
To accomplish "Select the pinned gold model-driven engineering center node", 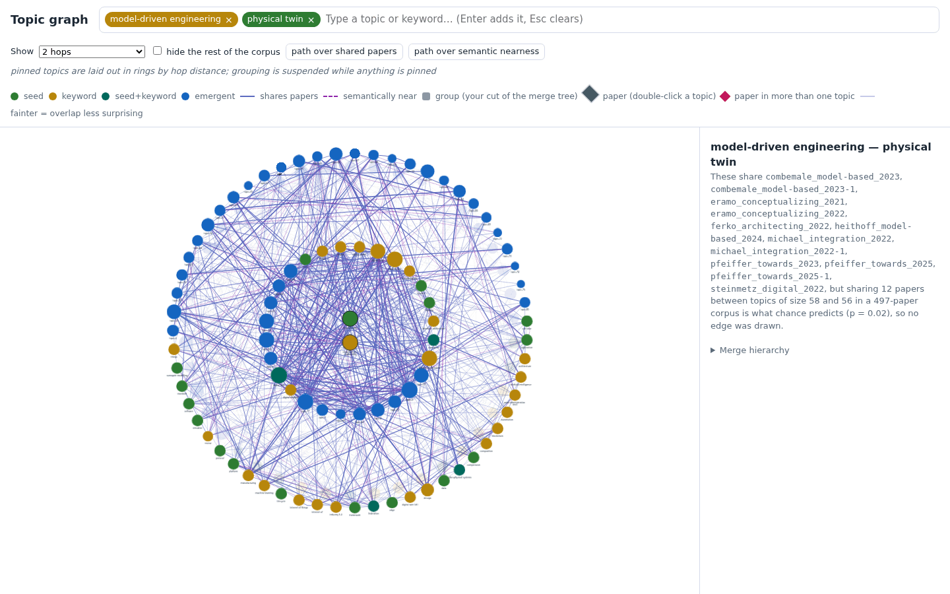I will (350, 343).
